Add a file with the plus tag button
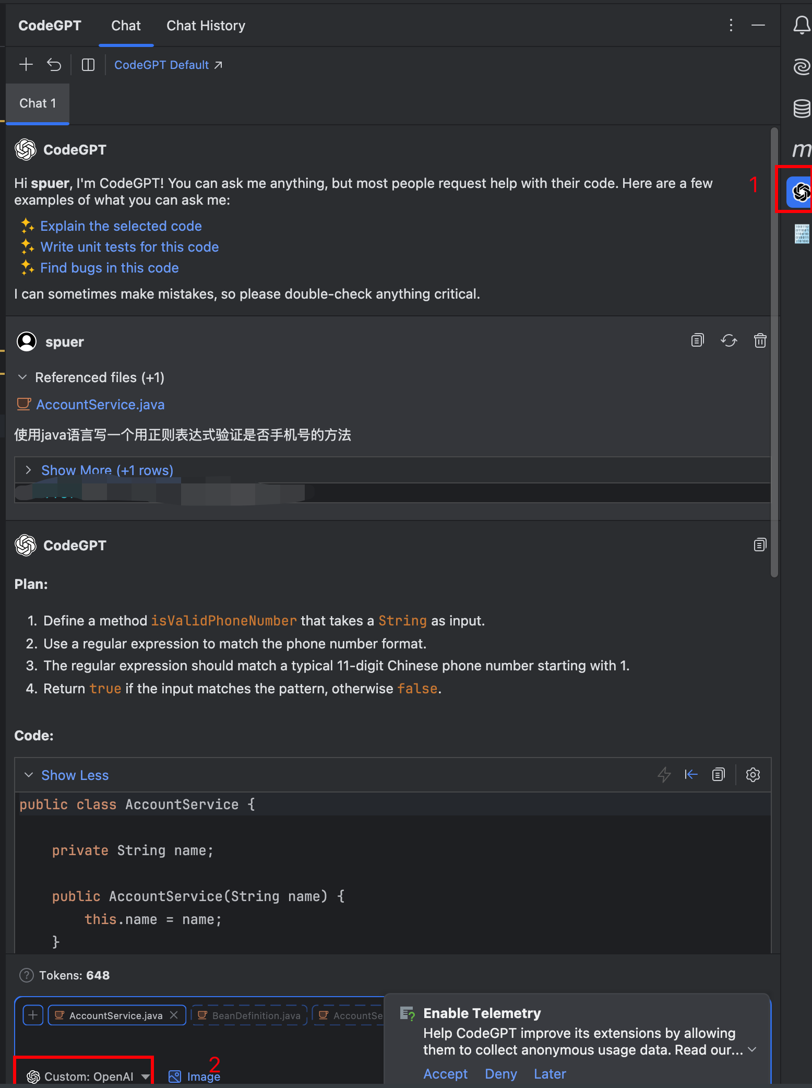Viewport: 812px width, 1088px height. pyautogui.click(x=33, y=1015)
